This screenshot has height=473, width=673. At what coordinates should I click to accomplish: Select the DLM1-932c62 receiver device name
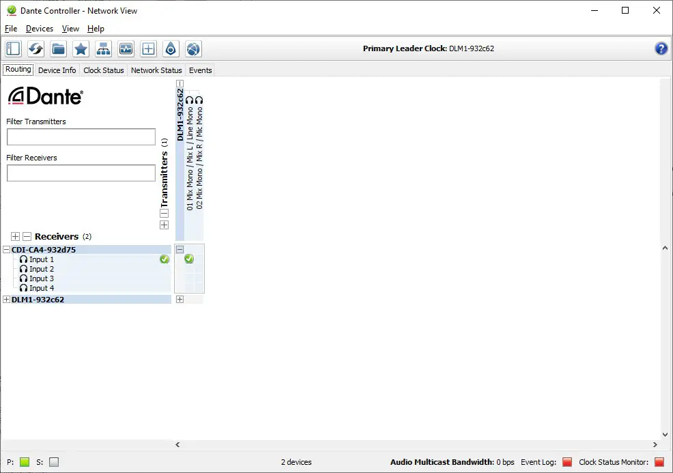click(38, 300)
